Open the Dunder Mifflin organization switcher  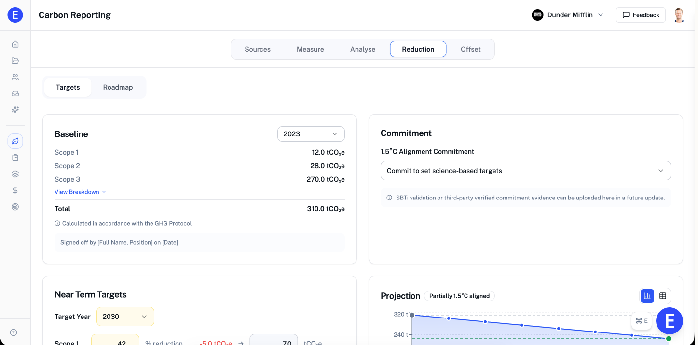(568, 15)
